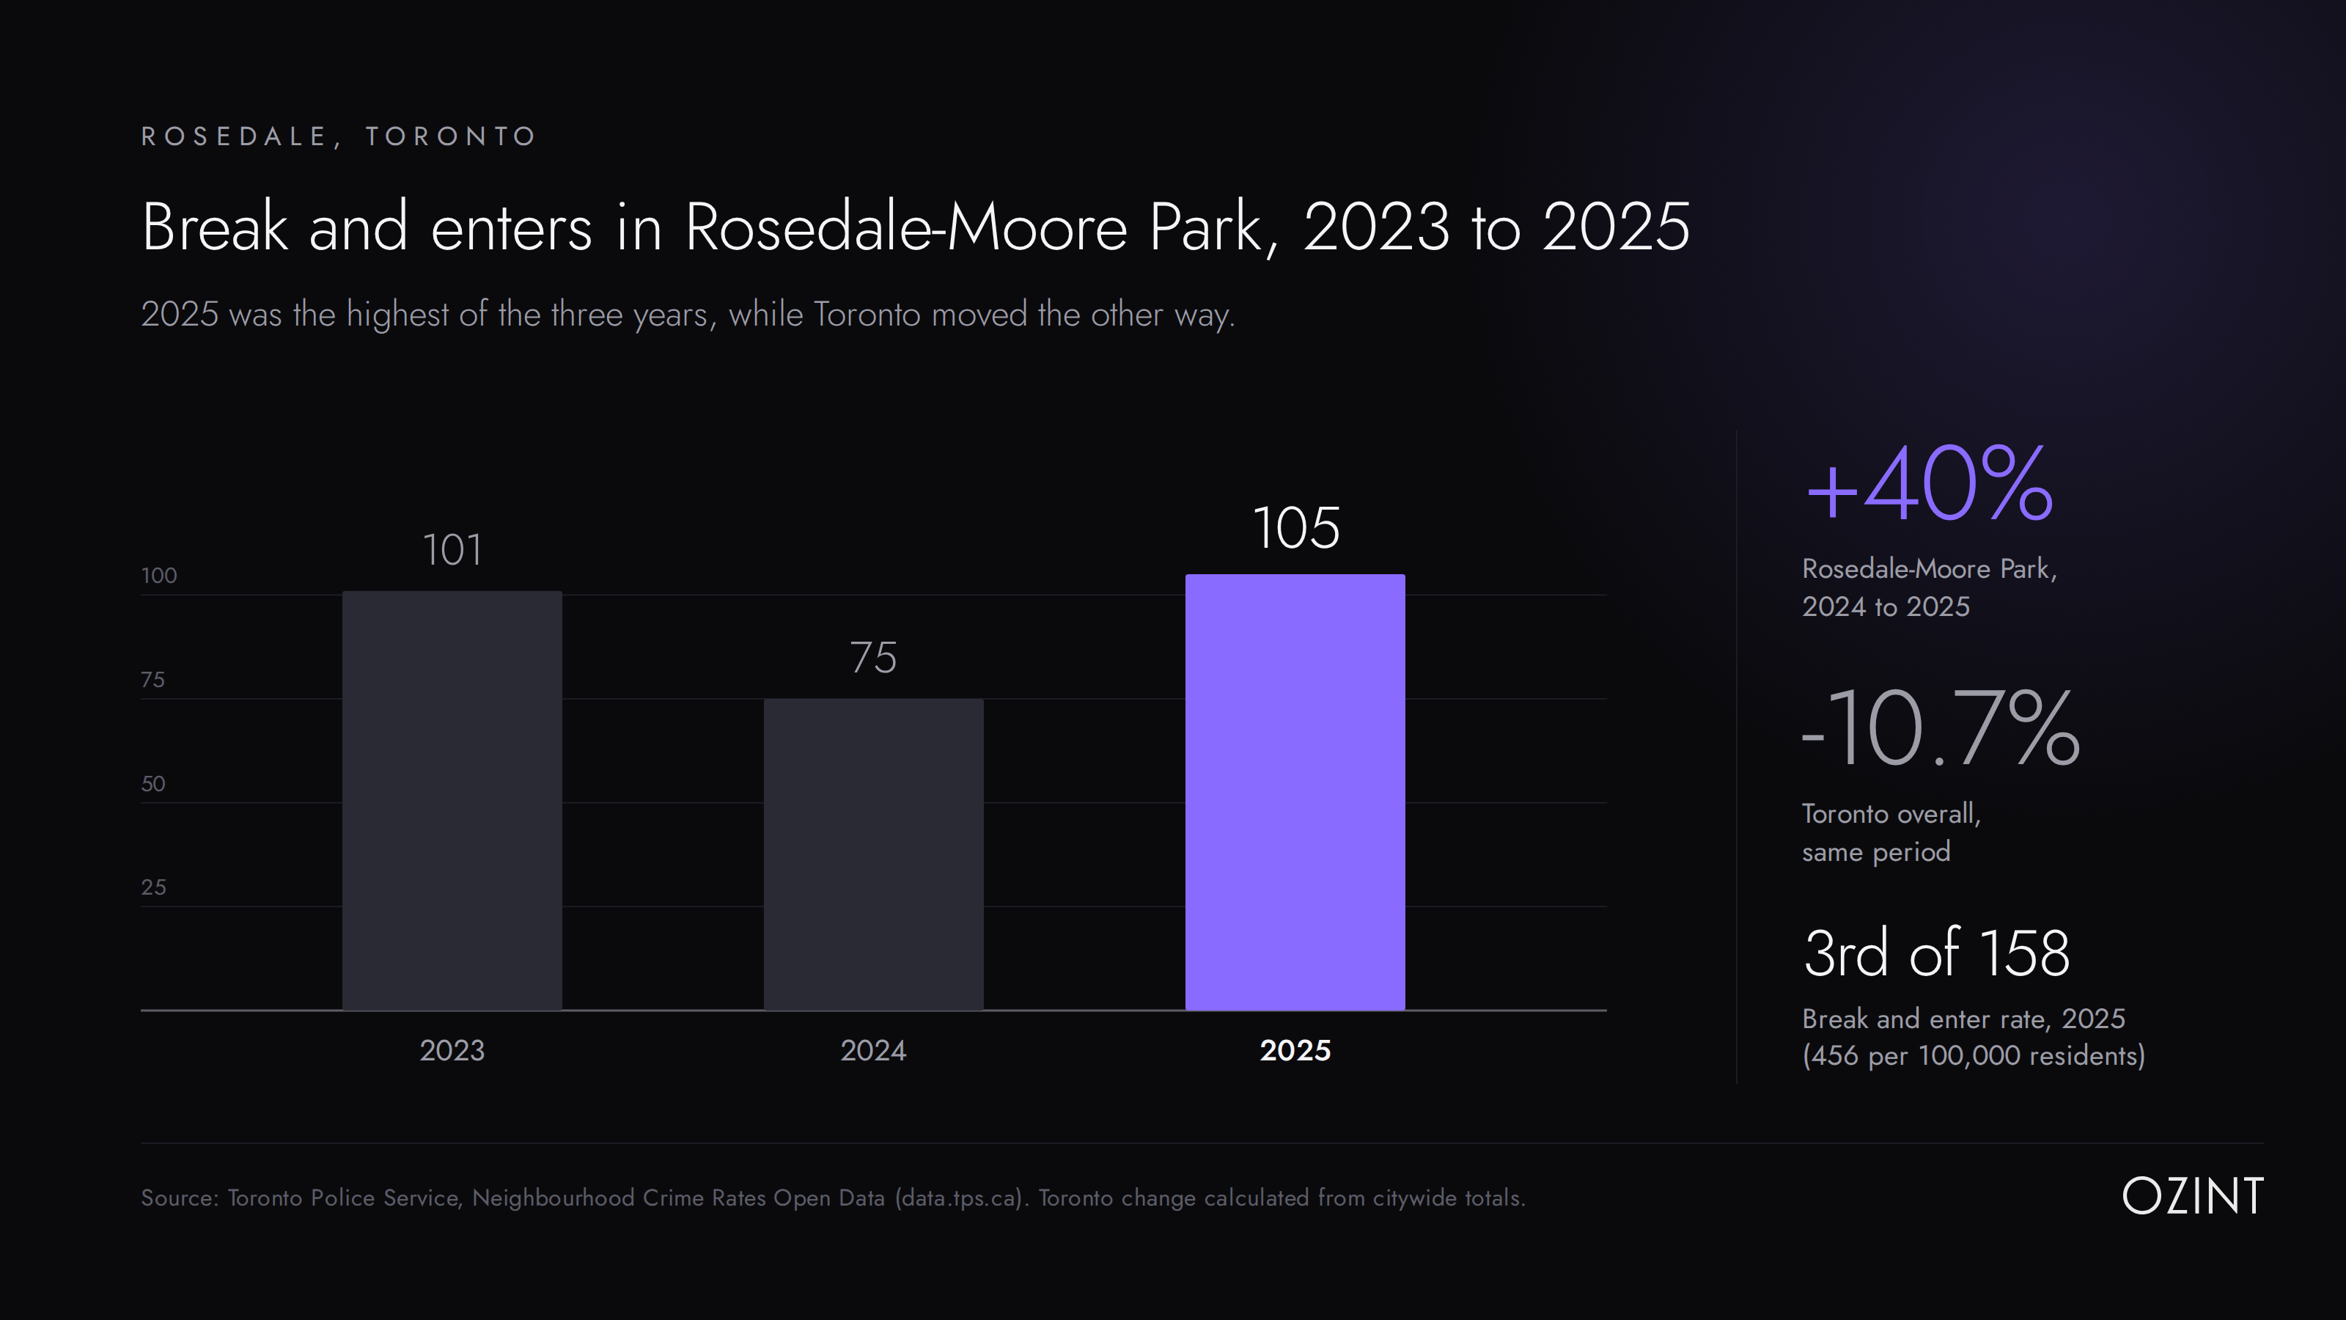Click the 'Break and enters in Rosedale-Moore Park' title

[x=915, y=227]
